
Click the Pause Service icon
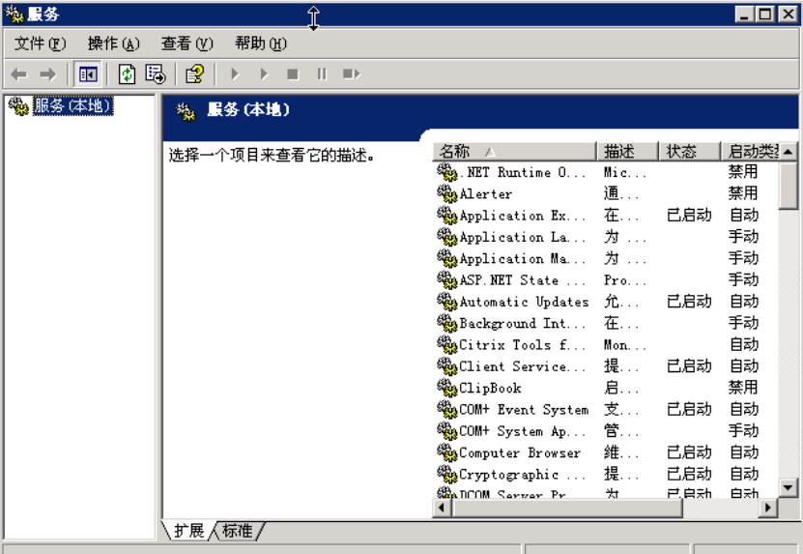coord(322,74)
